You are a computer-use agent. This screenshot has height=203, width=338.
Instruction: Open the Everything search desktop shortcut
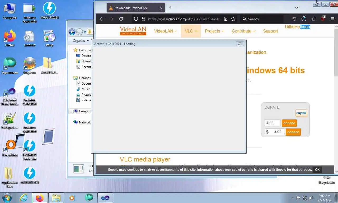[x=10, y=149]
